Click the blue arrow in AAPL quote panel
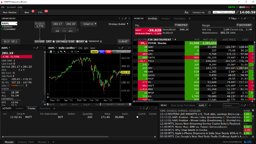Image resolution: width=256 pixels, height=144 pixels. click(42, 102)
